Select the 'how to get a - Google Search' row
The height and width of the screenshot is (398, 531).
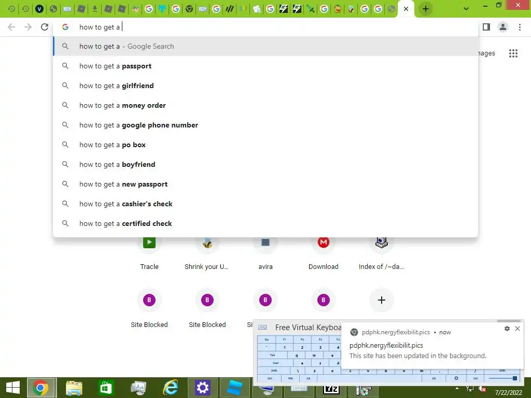265,46
